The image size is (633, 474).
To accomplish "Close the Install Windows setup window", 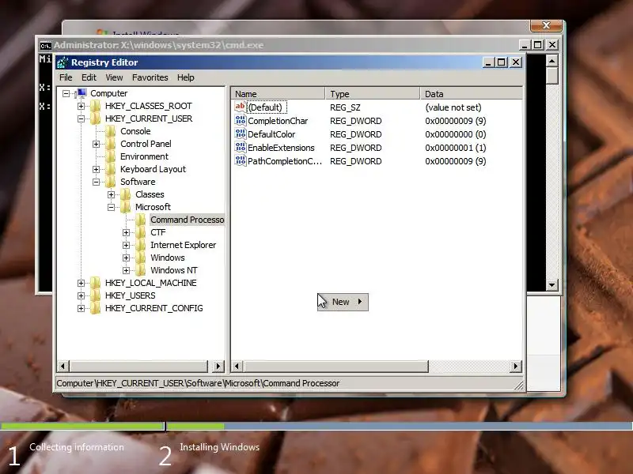I will tap(546, 25).
